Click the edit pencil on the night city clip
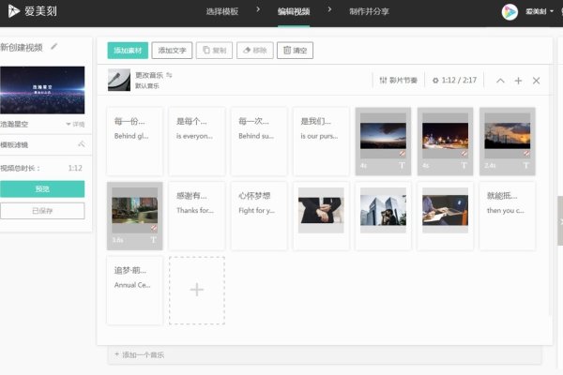 tap(464, 153)
